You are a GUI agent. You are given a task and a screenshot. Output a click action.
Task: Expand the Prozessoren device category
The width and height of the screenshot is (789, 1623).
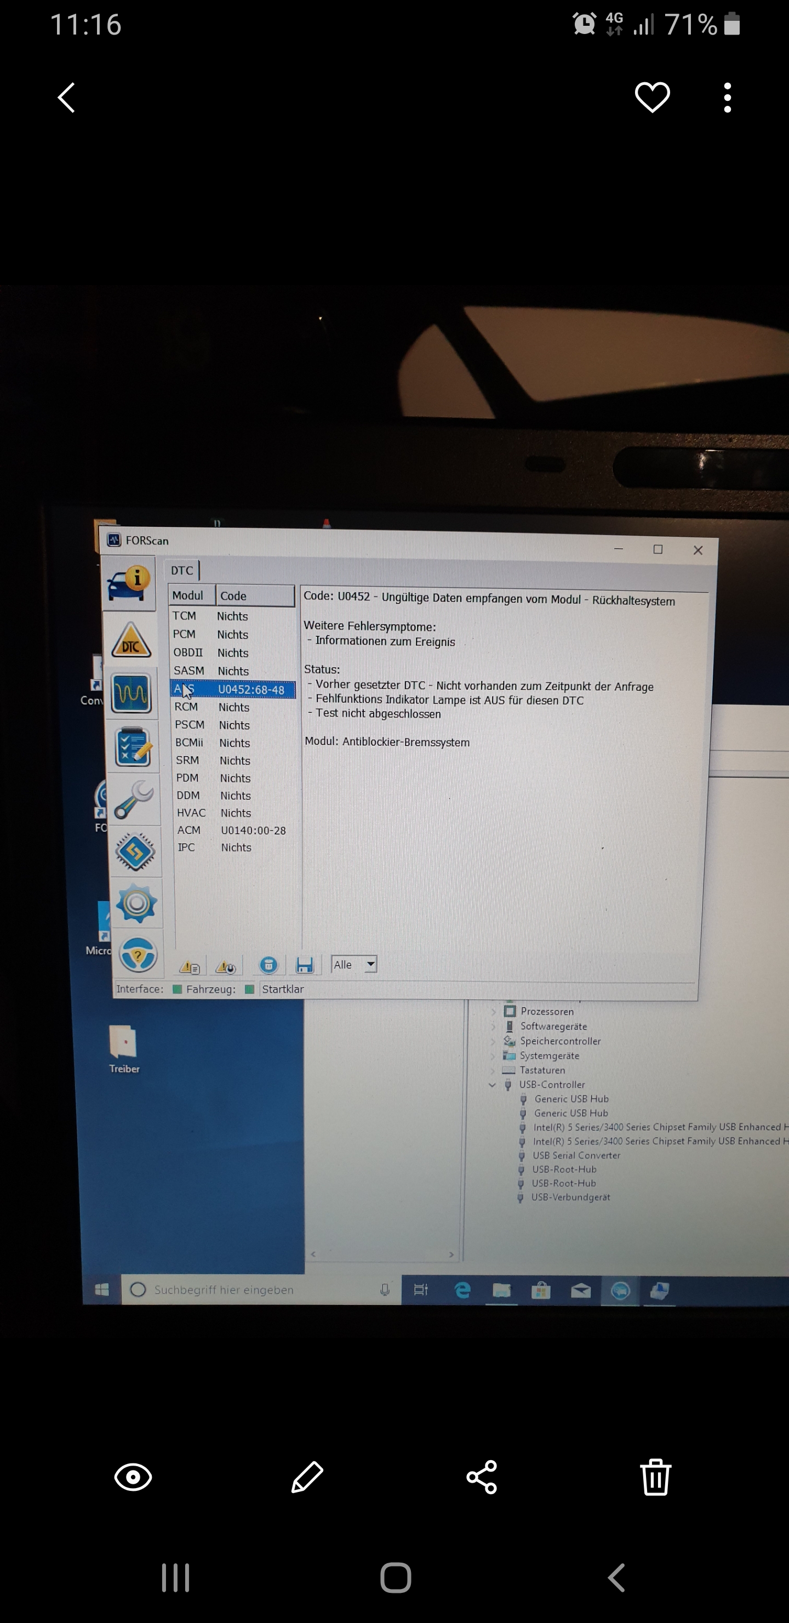coord(493,1011)
